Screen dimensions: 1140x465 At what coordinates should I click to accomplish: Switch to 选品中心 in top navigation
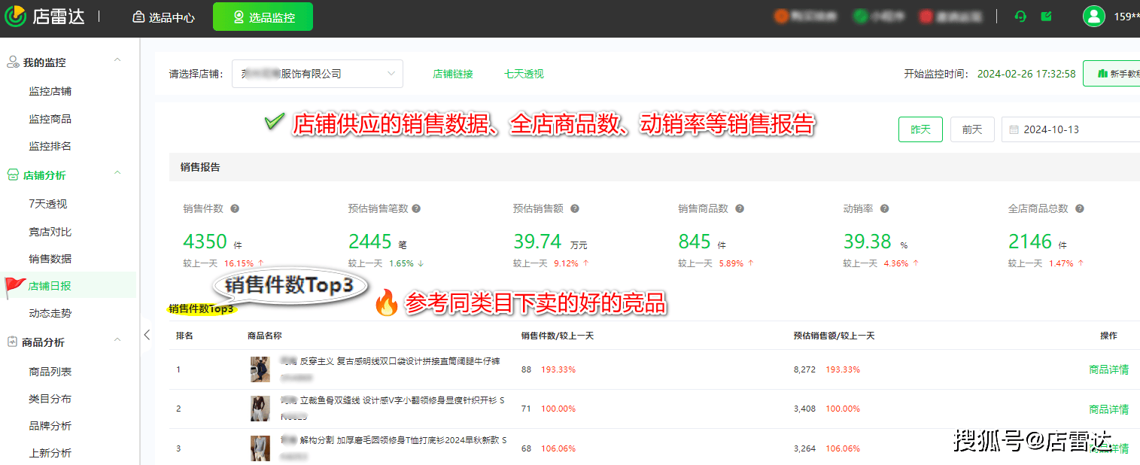click(163, 16)
